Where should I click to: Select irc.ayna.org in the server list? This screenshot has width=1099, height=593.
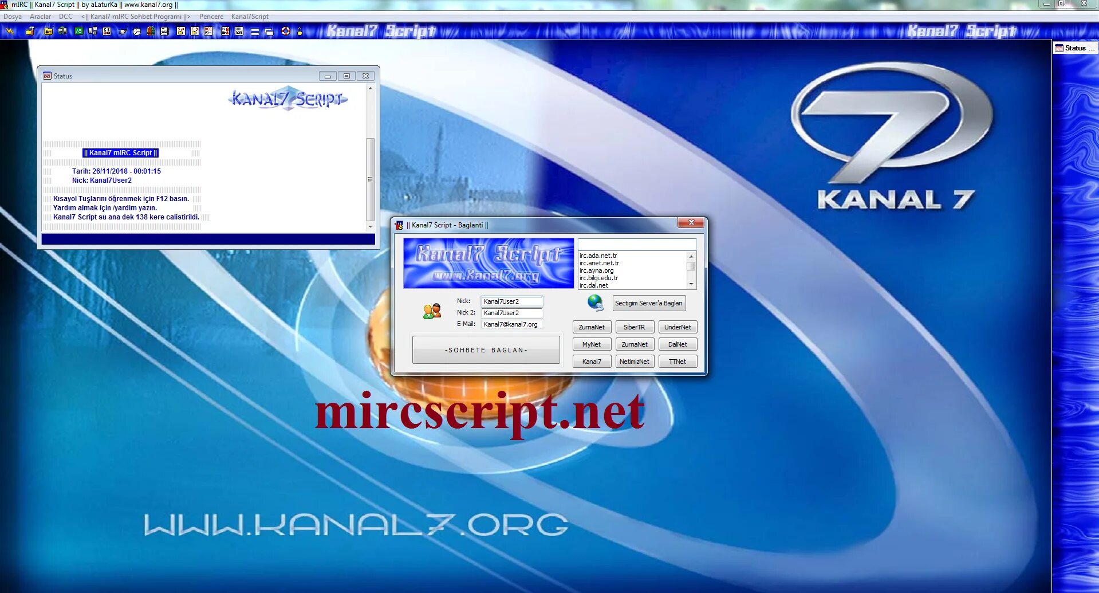[632, 270]
